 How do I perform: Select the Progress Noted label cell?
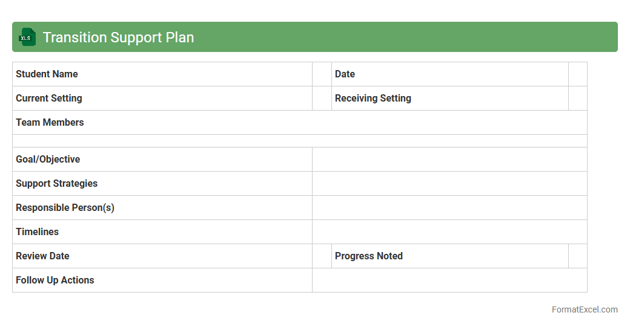[449, 256]
